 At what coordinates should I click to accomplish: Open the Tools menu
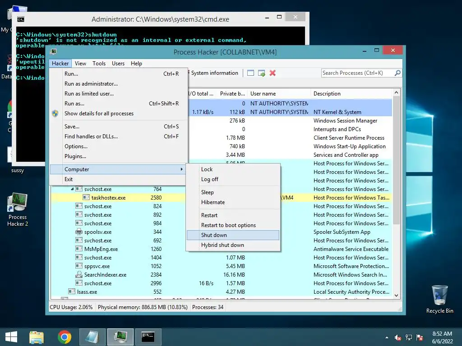coord(99,63)
